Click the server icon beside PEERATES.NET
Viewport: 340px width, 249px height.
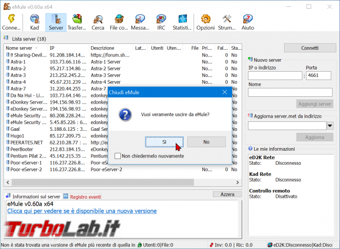click(x=8, y=142)
